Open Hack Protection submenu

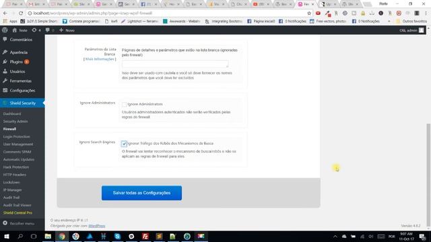[16, 167]
